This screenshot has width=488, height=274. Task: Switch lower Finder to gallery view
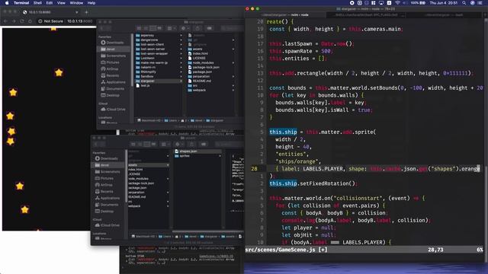(153, 144)
